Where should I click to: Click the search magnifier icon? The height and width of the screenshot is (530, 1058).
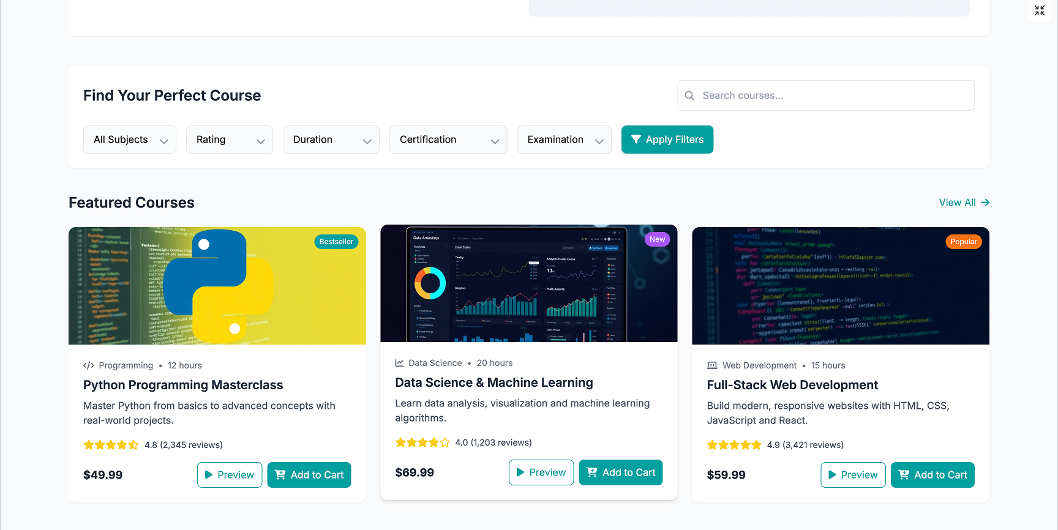tap(689, 95)
